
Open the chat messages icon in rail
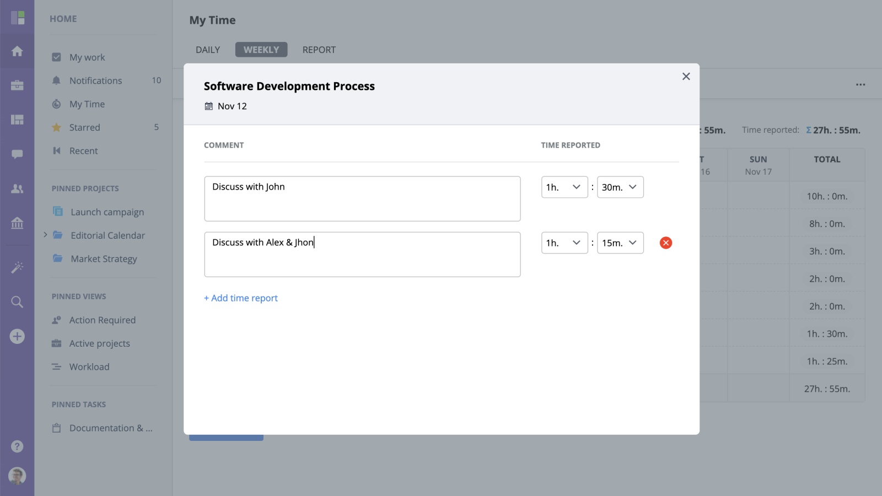[17, 154]
